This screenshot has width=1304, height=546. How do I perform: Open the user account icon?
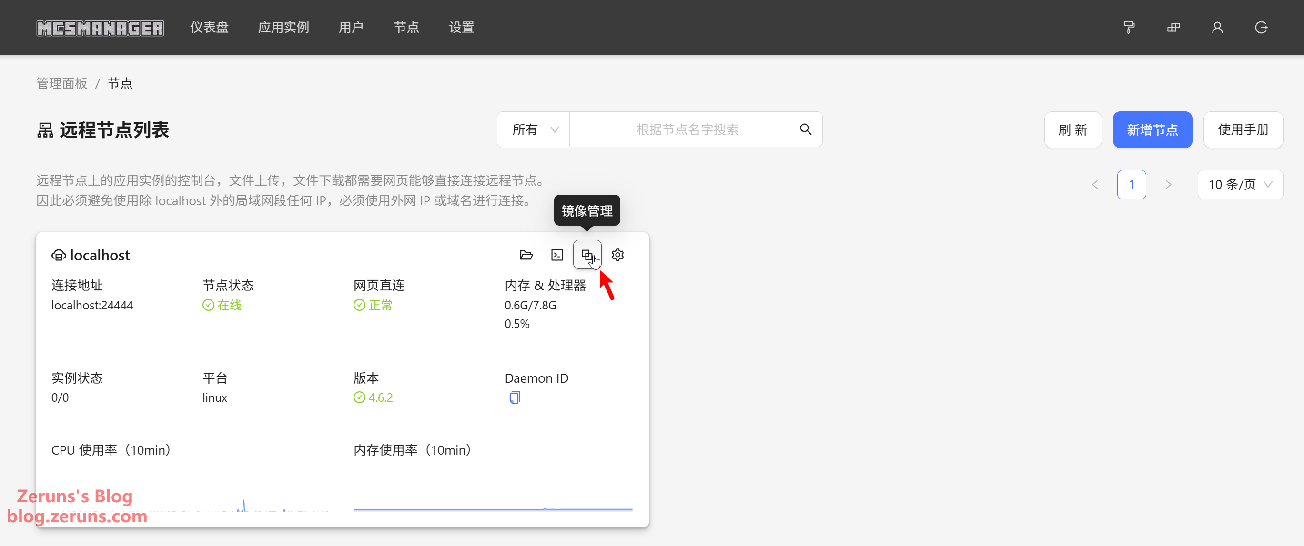(x=1217, y=27)
